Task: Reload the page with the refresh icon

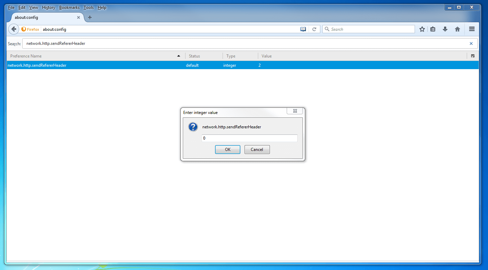Action: tap(314, 29)
